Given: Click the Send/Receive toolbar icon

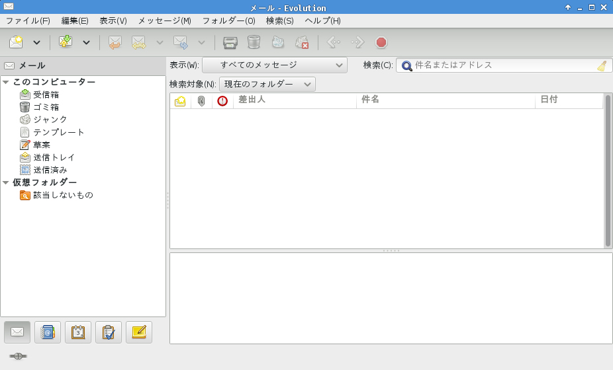Looking at the screenshot, I should click(65, 42).
